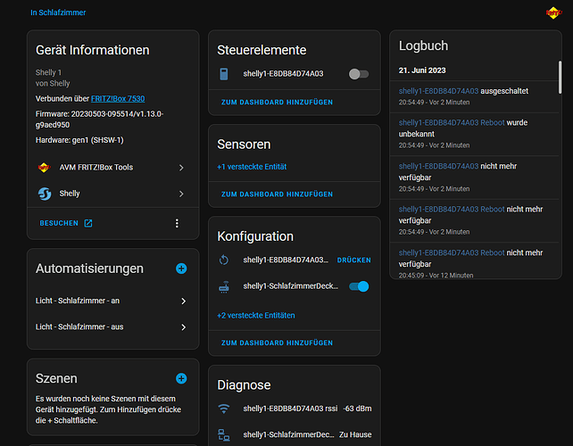Open the three-dot device menu
Screen dimensions: 573x446
[177, 223]
